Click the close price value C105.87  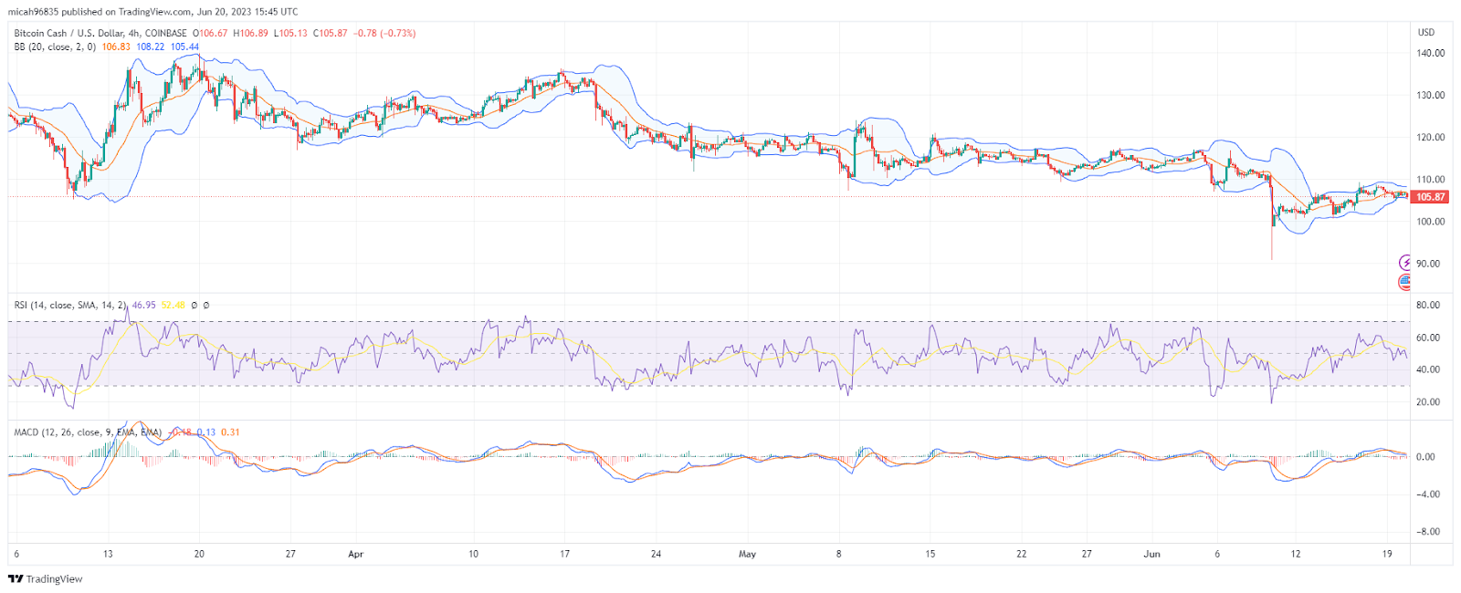(x=330, y=33)
